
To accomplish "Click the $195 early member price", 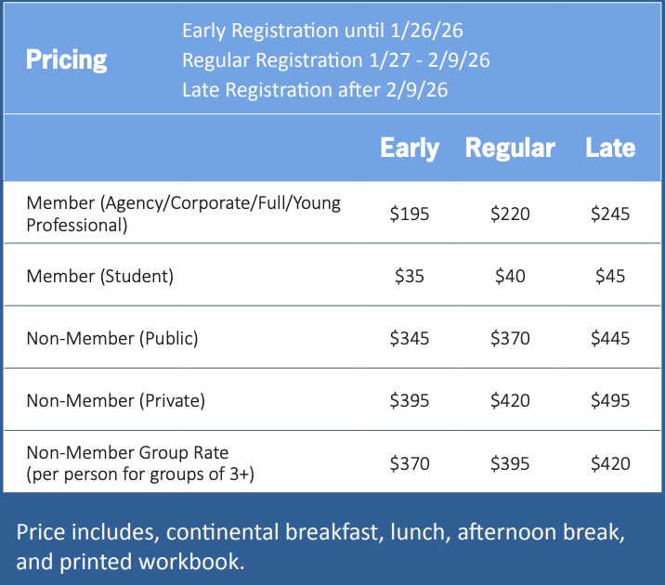I will (410, 214).
